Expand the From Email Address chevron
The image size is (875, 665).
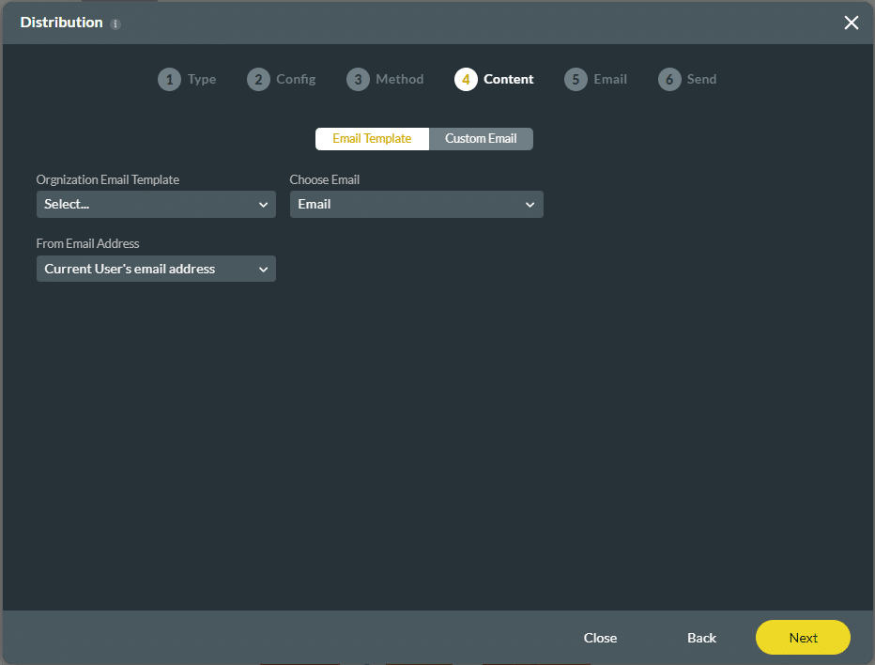coord(264,269)
